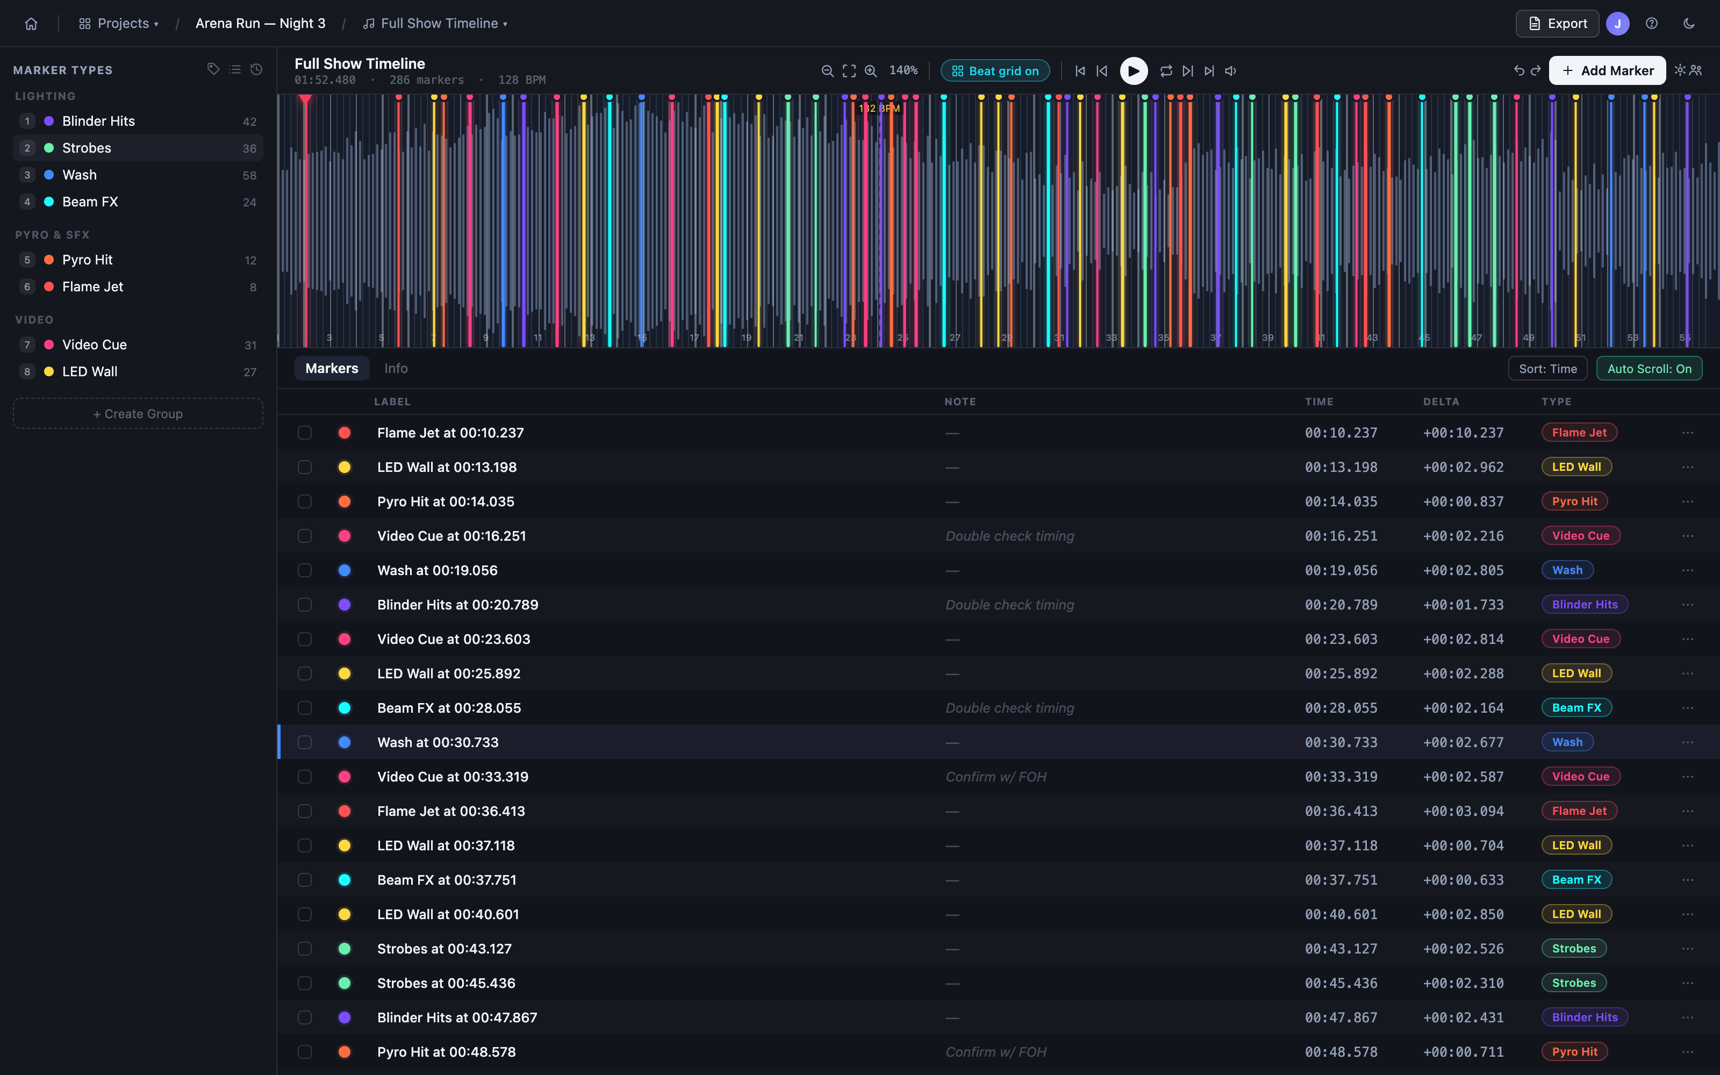
Task: Jump to the end of the timeline
Action: click(x=1209, y=70)
